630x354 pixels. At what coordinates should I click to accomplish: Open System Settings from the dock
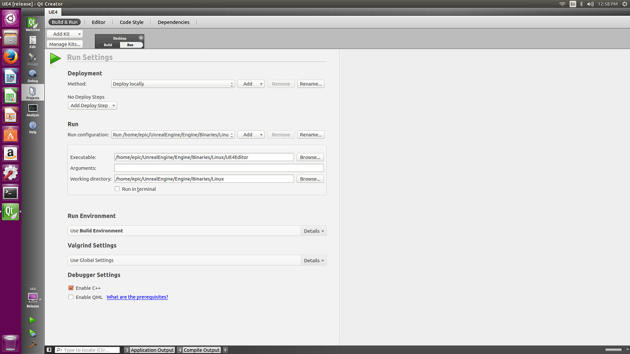pyautogui.click(x=10, y=173)
